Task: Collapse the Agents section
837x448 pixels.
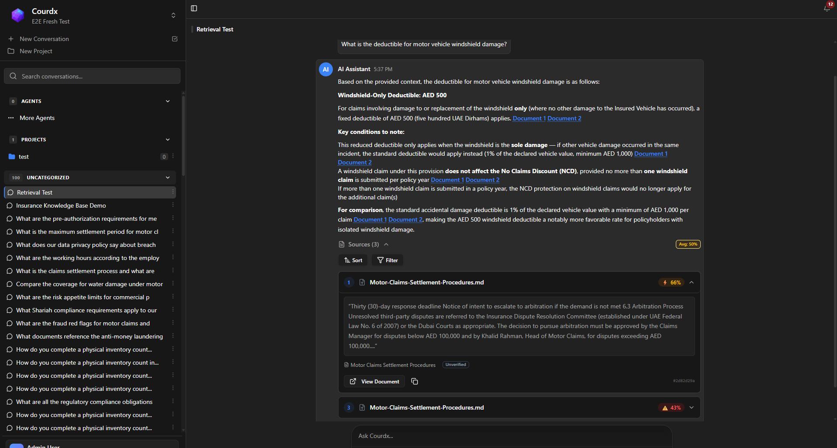Action: [168, 101]
